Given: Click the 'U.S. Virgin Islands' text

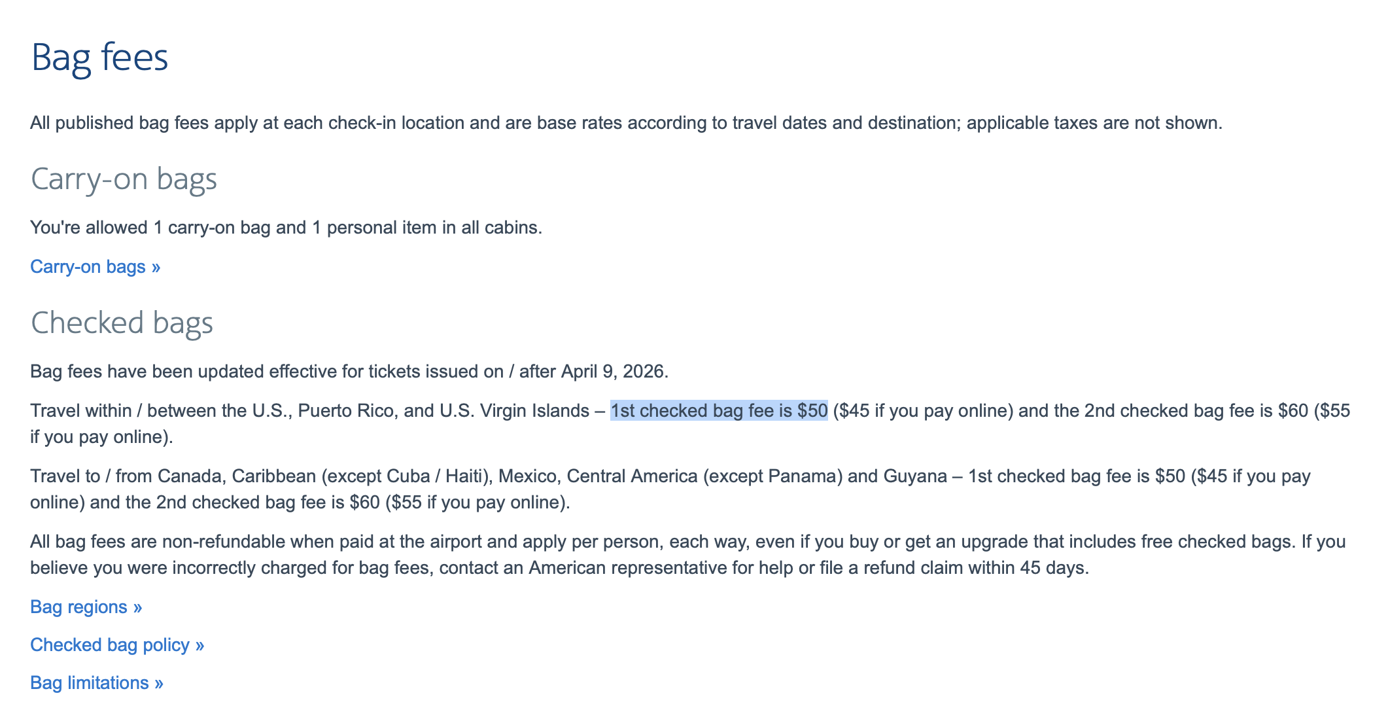Looking at the screenshot, I should coord(514,411).
